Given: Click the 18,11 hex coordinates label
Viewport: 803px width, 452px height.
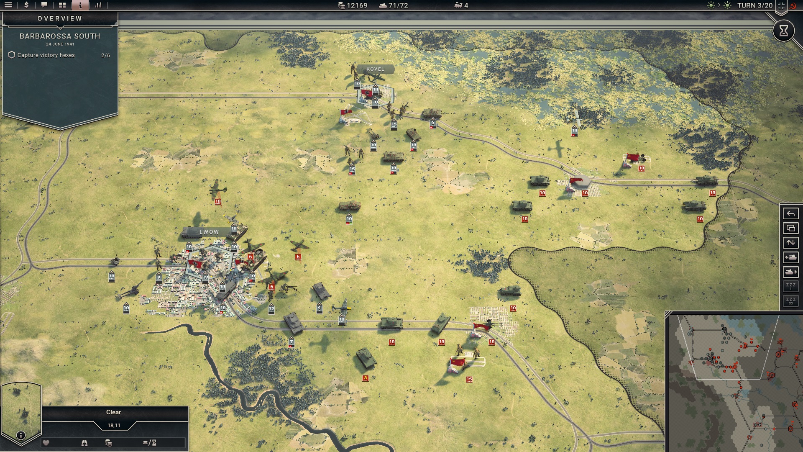Looking at the screenshot, I should 114,426.
